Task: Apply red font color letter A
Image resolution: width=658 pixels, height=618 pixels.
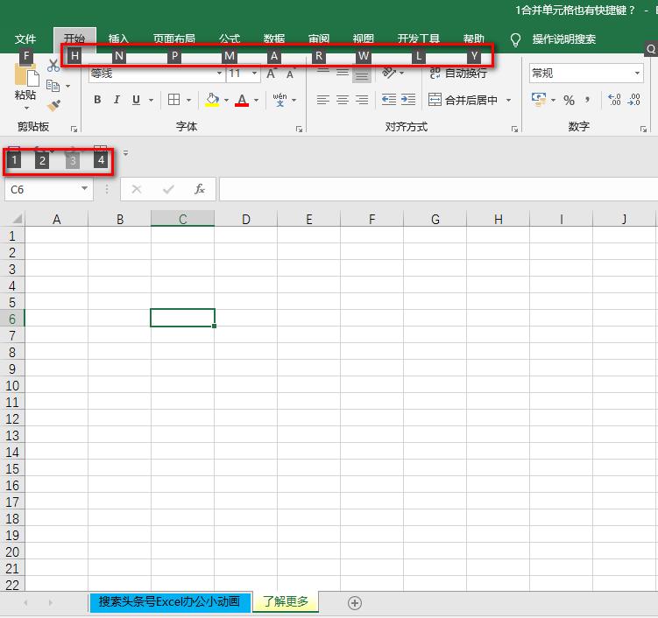Action: [x=242, y=100]
